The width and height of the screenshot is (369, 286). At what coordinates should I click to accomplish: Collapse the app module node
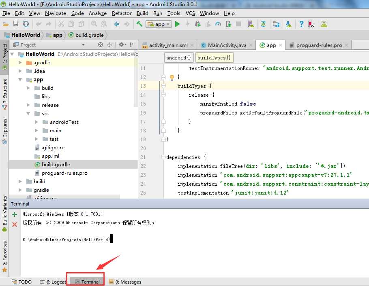(x=20, y=80)
